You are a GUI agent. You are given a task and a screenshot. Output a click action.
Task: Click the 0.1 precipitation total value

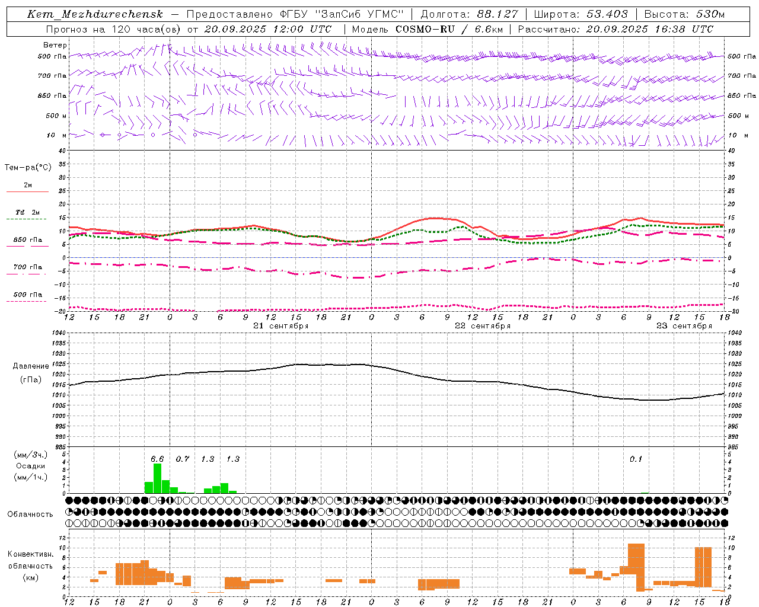point(636,459)
